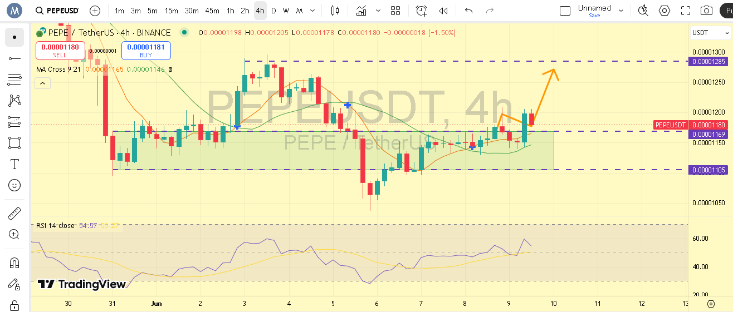Select the D daily interval
Viewport: 733px width, 312px height.
(273, 11)
